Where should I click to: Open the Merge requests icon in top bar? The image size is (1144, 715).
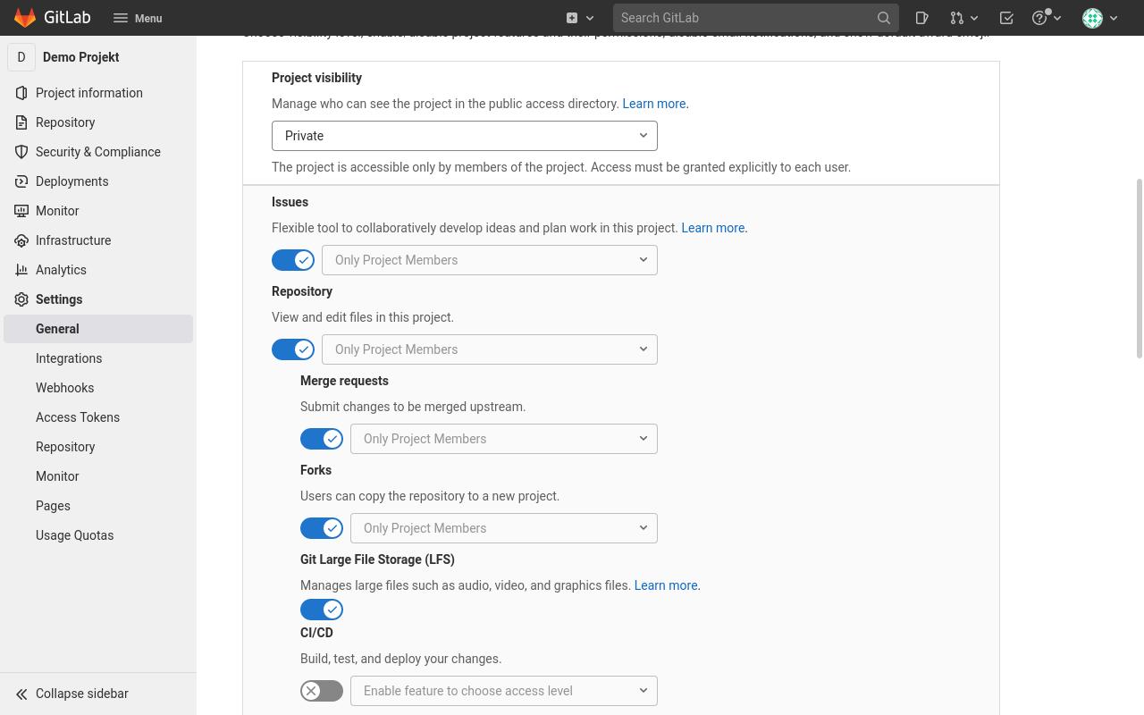963,18
